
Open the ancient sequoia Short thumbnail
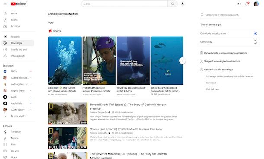click(99, 60)
